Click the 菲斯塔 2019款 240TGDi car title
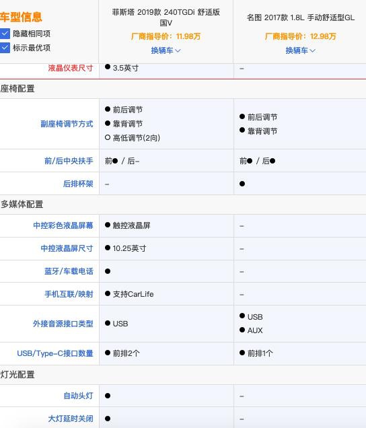 [166, 17]
